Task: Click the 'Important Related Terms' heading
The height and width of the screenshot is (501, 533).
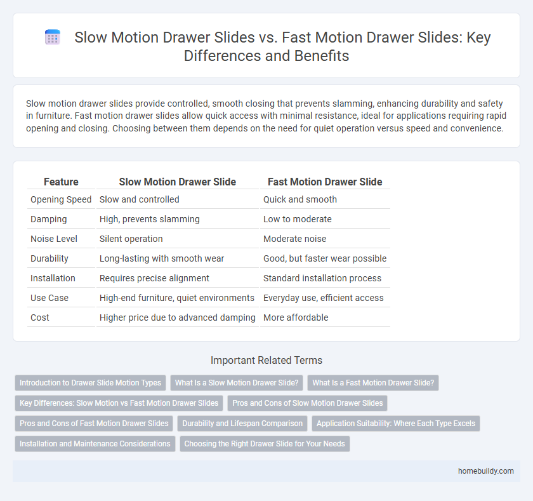Action: click(x=266, y=360)
